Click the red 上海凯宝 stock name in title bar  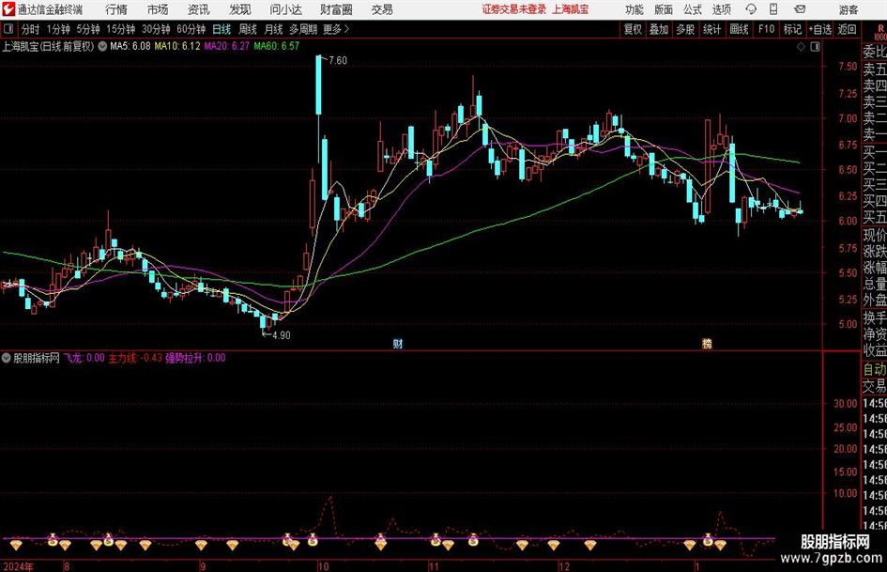(571, 9)
